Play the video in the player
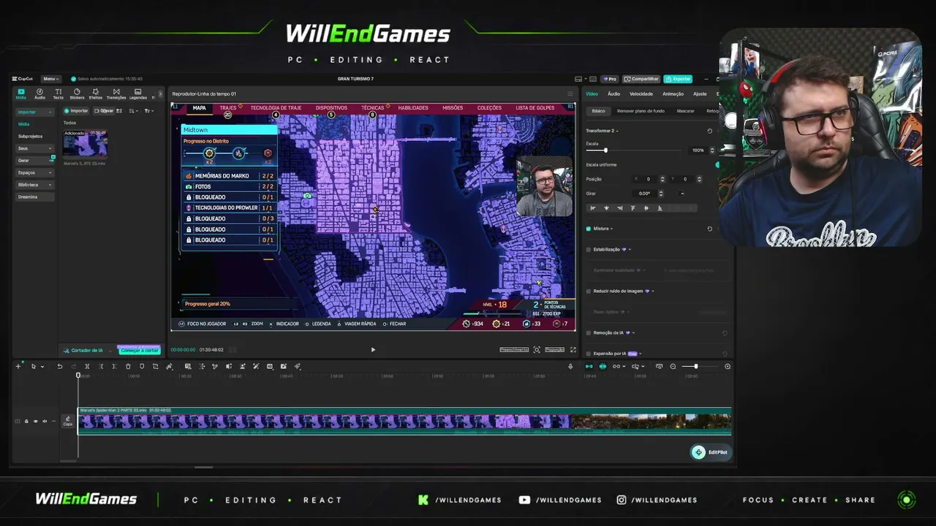Image resolution: width=936 pixels, height=526 pixels. (x=373, y=350)
